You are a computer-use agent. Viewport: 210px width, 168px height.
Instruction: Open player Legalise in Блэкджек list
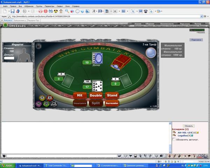click(x=183, y=135)
